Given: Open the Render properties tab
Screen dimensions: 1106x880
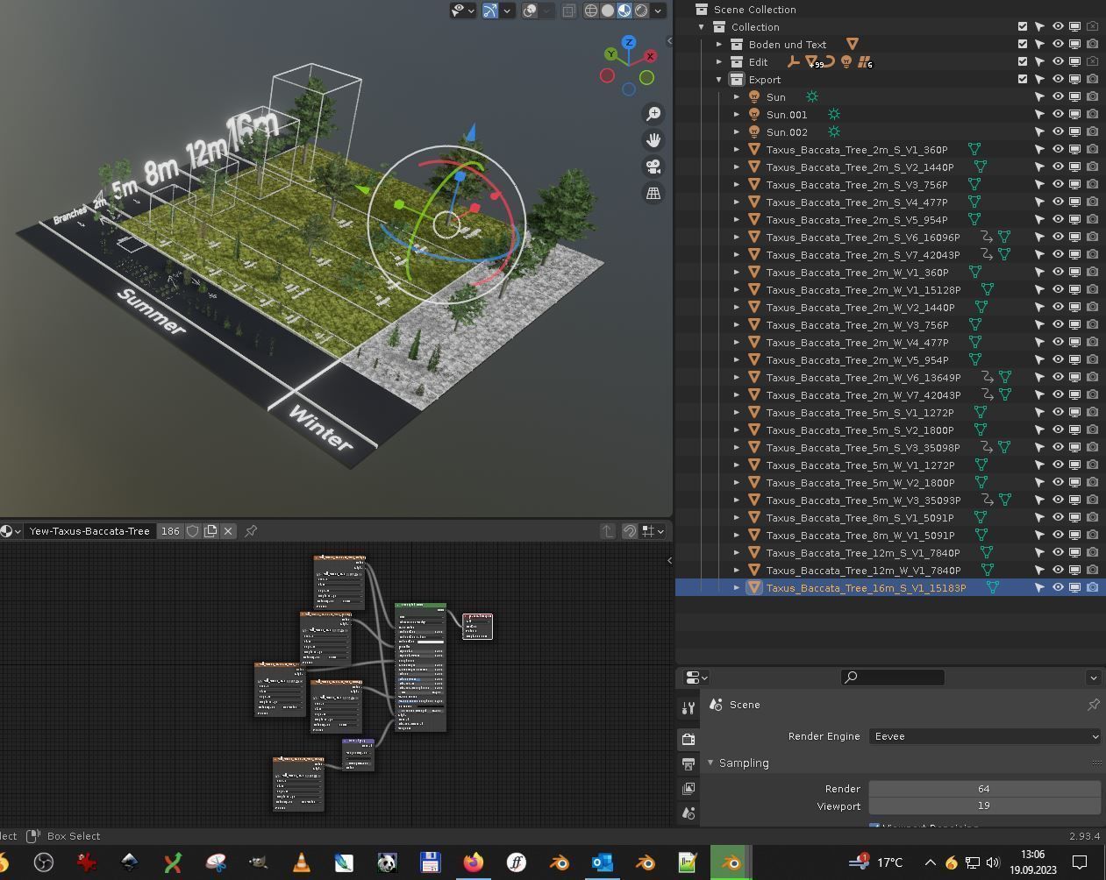Looking at the screenshot, I should [x=689, y=740].
